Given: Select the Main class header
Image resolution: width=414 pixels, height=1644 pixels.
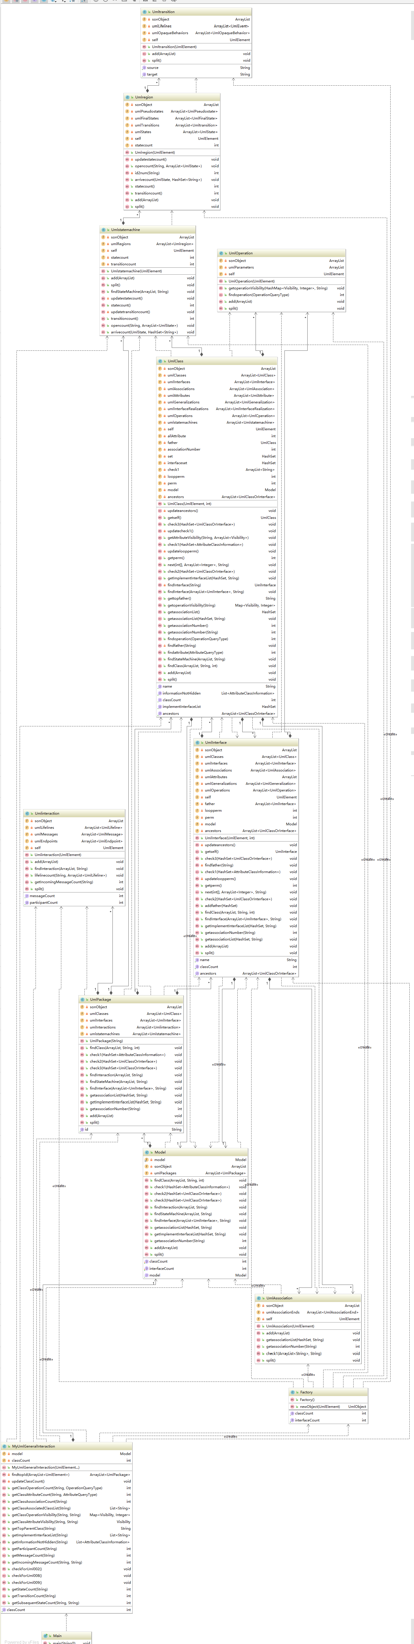Looking at the screenshot, I should [x=66, y=1636].
